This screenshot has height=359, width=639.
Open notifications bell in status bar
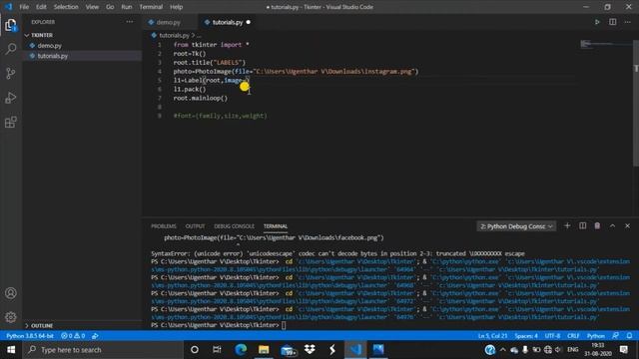click(629, 336)
